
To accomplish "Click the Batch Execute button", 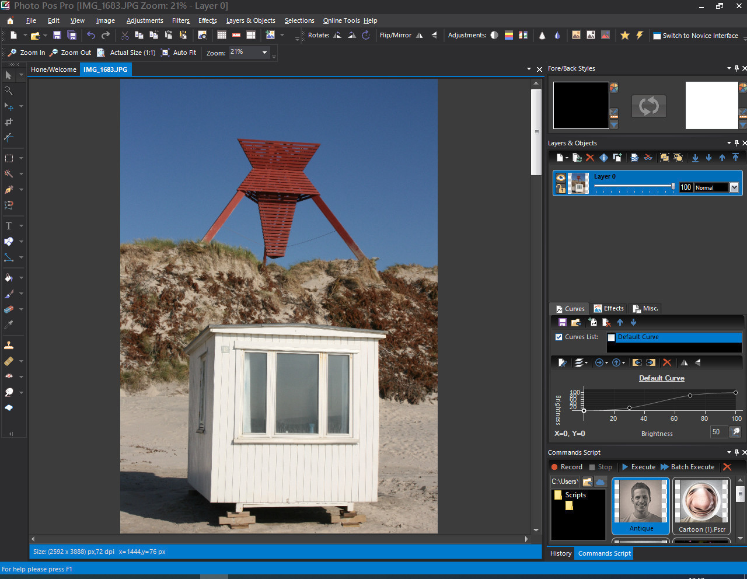I will click(x=687, y=467).
